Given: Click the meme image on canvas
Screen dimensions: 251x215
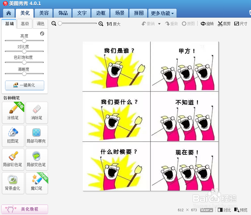Looking at the screenshot, I should coord(151,116).
